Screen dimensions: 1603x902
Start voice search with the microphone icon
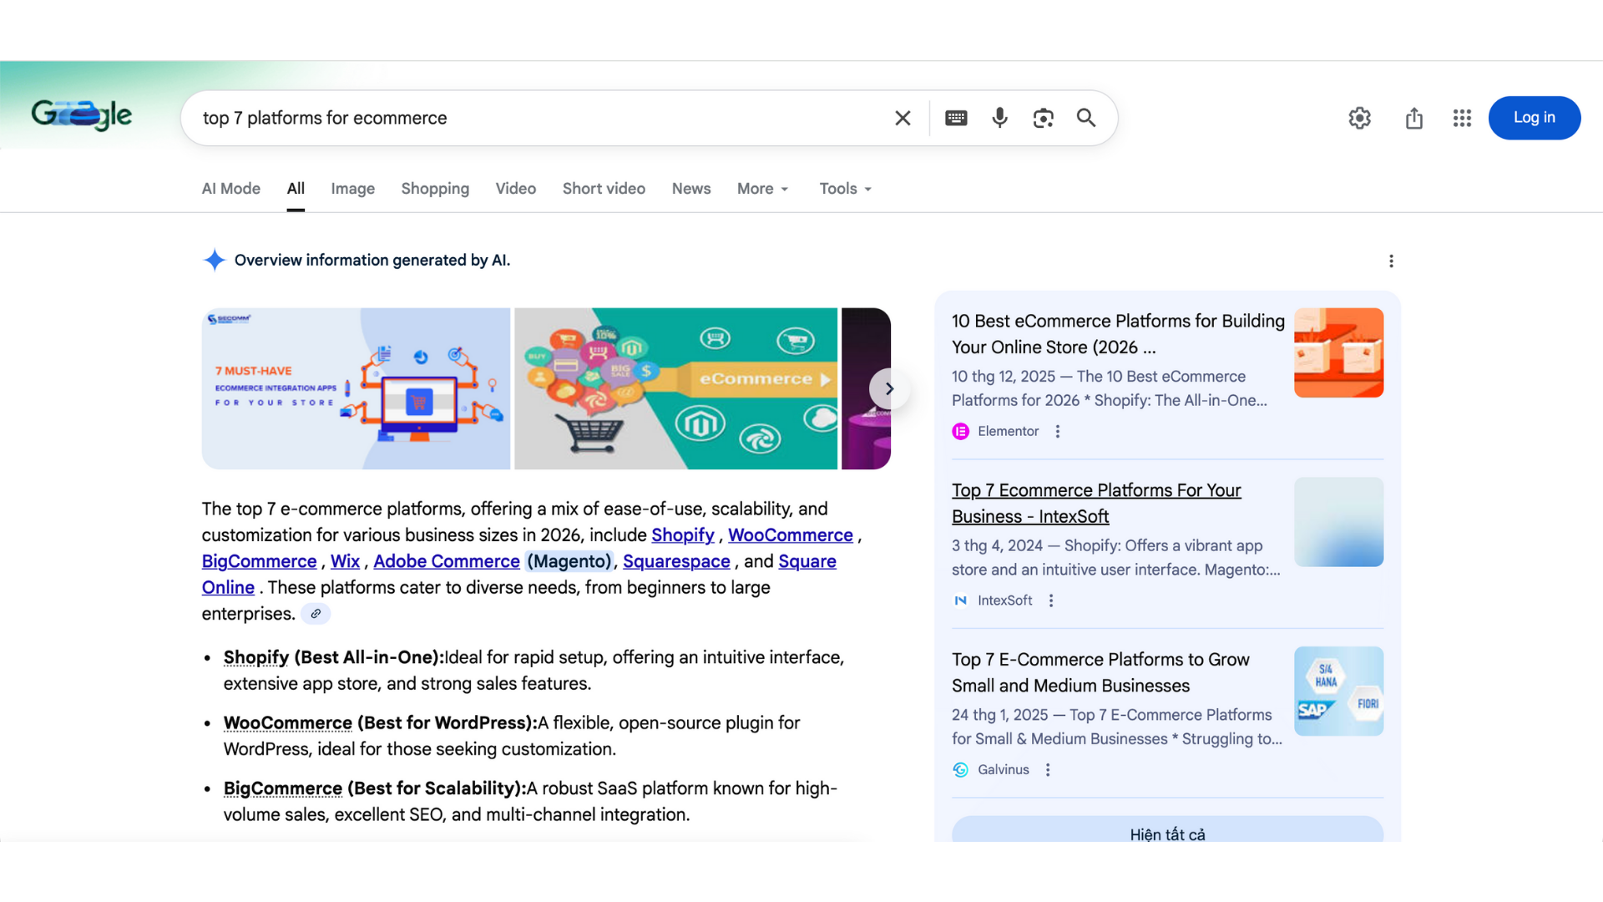[x=999, y=118]
